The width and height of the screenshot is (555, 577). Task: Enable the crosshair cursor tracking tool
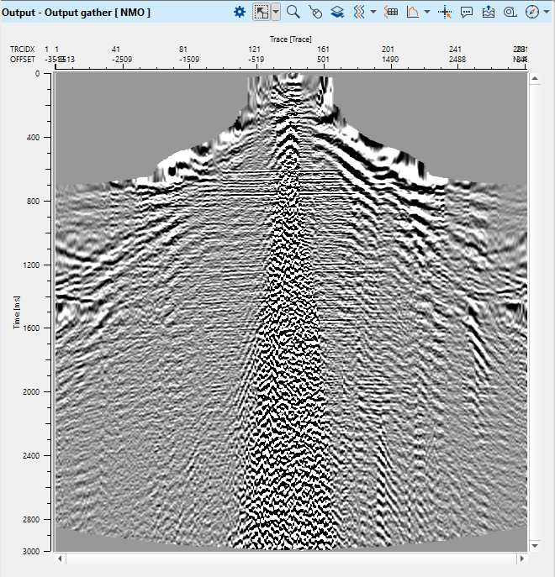pos(446,12)
